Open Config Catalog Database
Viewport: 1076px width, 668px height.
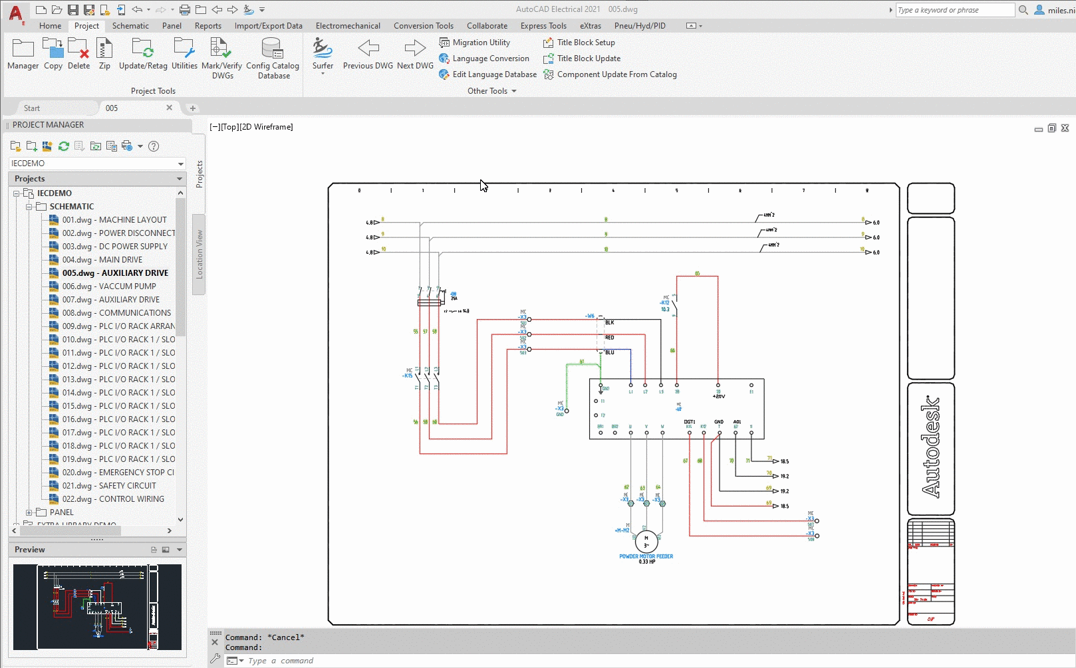[x=273, y=58]
